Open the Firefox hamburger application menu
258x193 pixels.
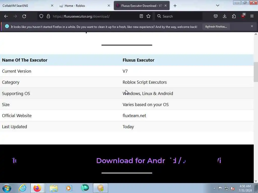pos(252,16)
